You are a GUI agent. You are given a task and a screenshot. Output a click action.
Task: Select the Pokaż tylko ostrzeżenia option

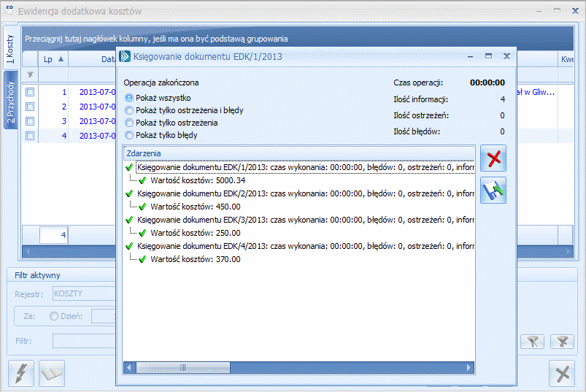129,123
